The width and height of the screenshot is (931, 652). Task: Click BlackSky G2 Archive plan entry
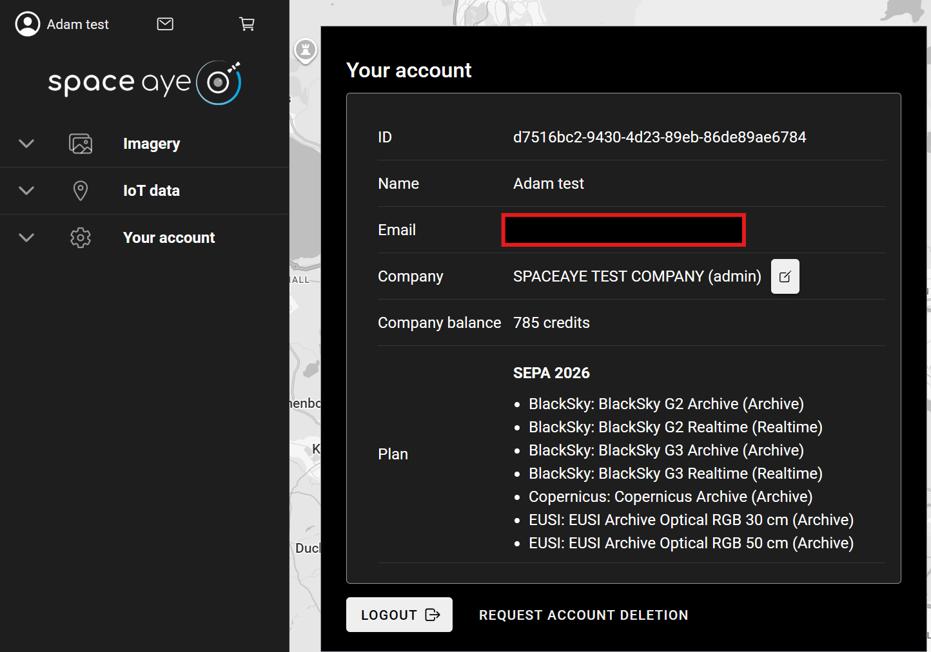point(666,404)
